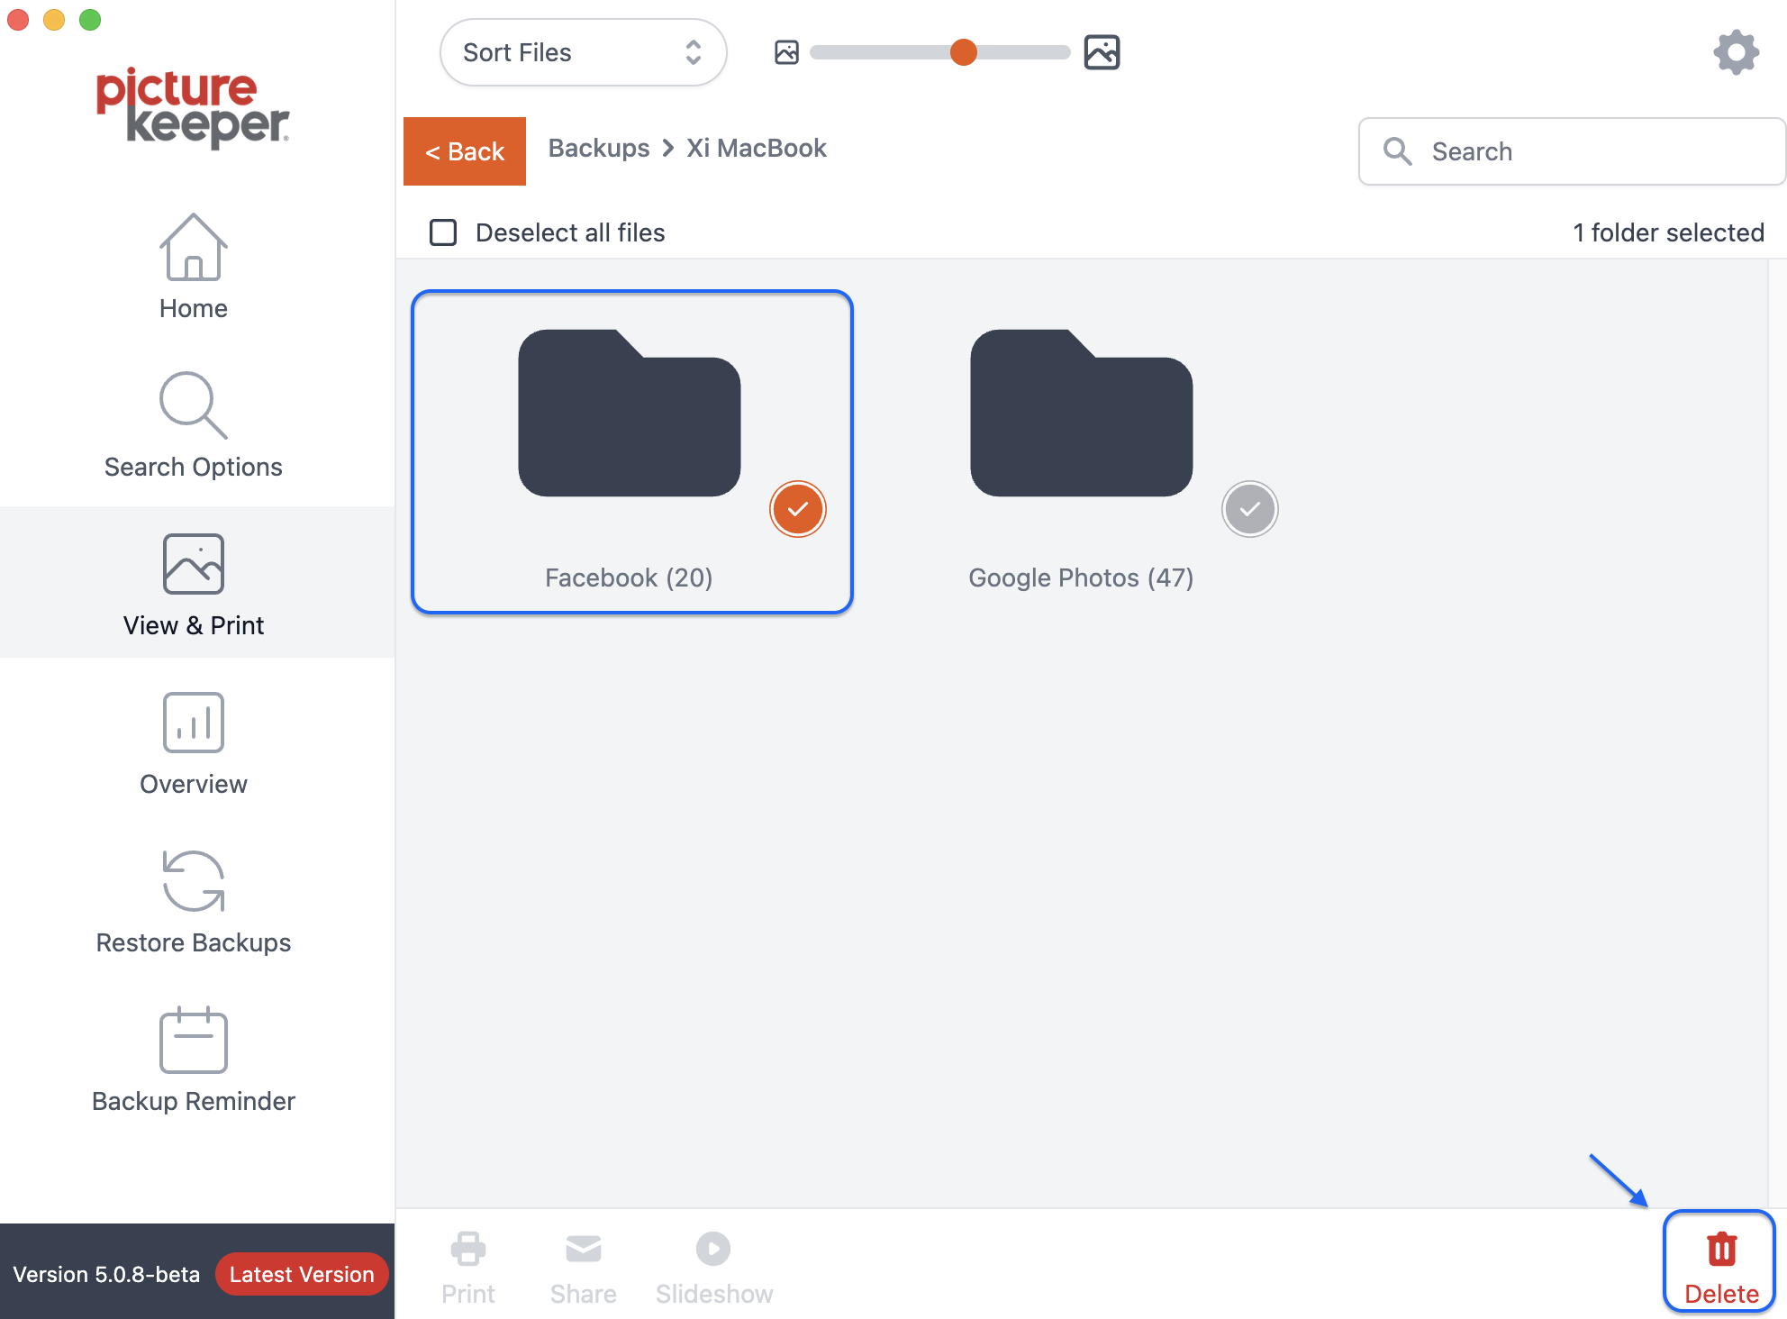
Task: Click the large thumbnail size icon
Action: tap(1102, 52)
